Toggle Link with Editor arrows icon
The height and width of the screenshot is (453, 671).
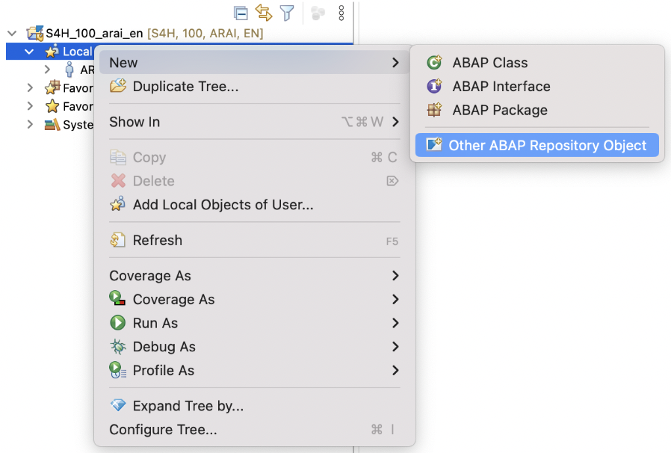pos(264,13)
